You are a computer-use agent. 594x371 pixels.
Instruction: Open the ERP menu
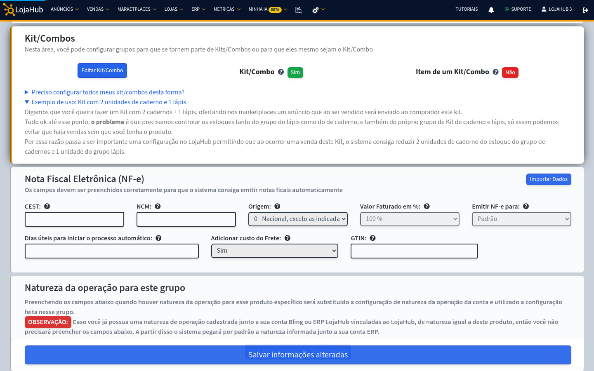click(198, 9)
